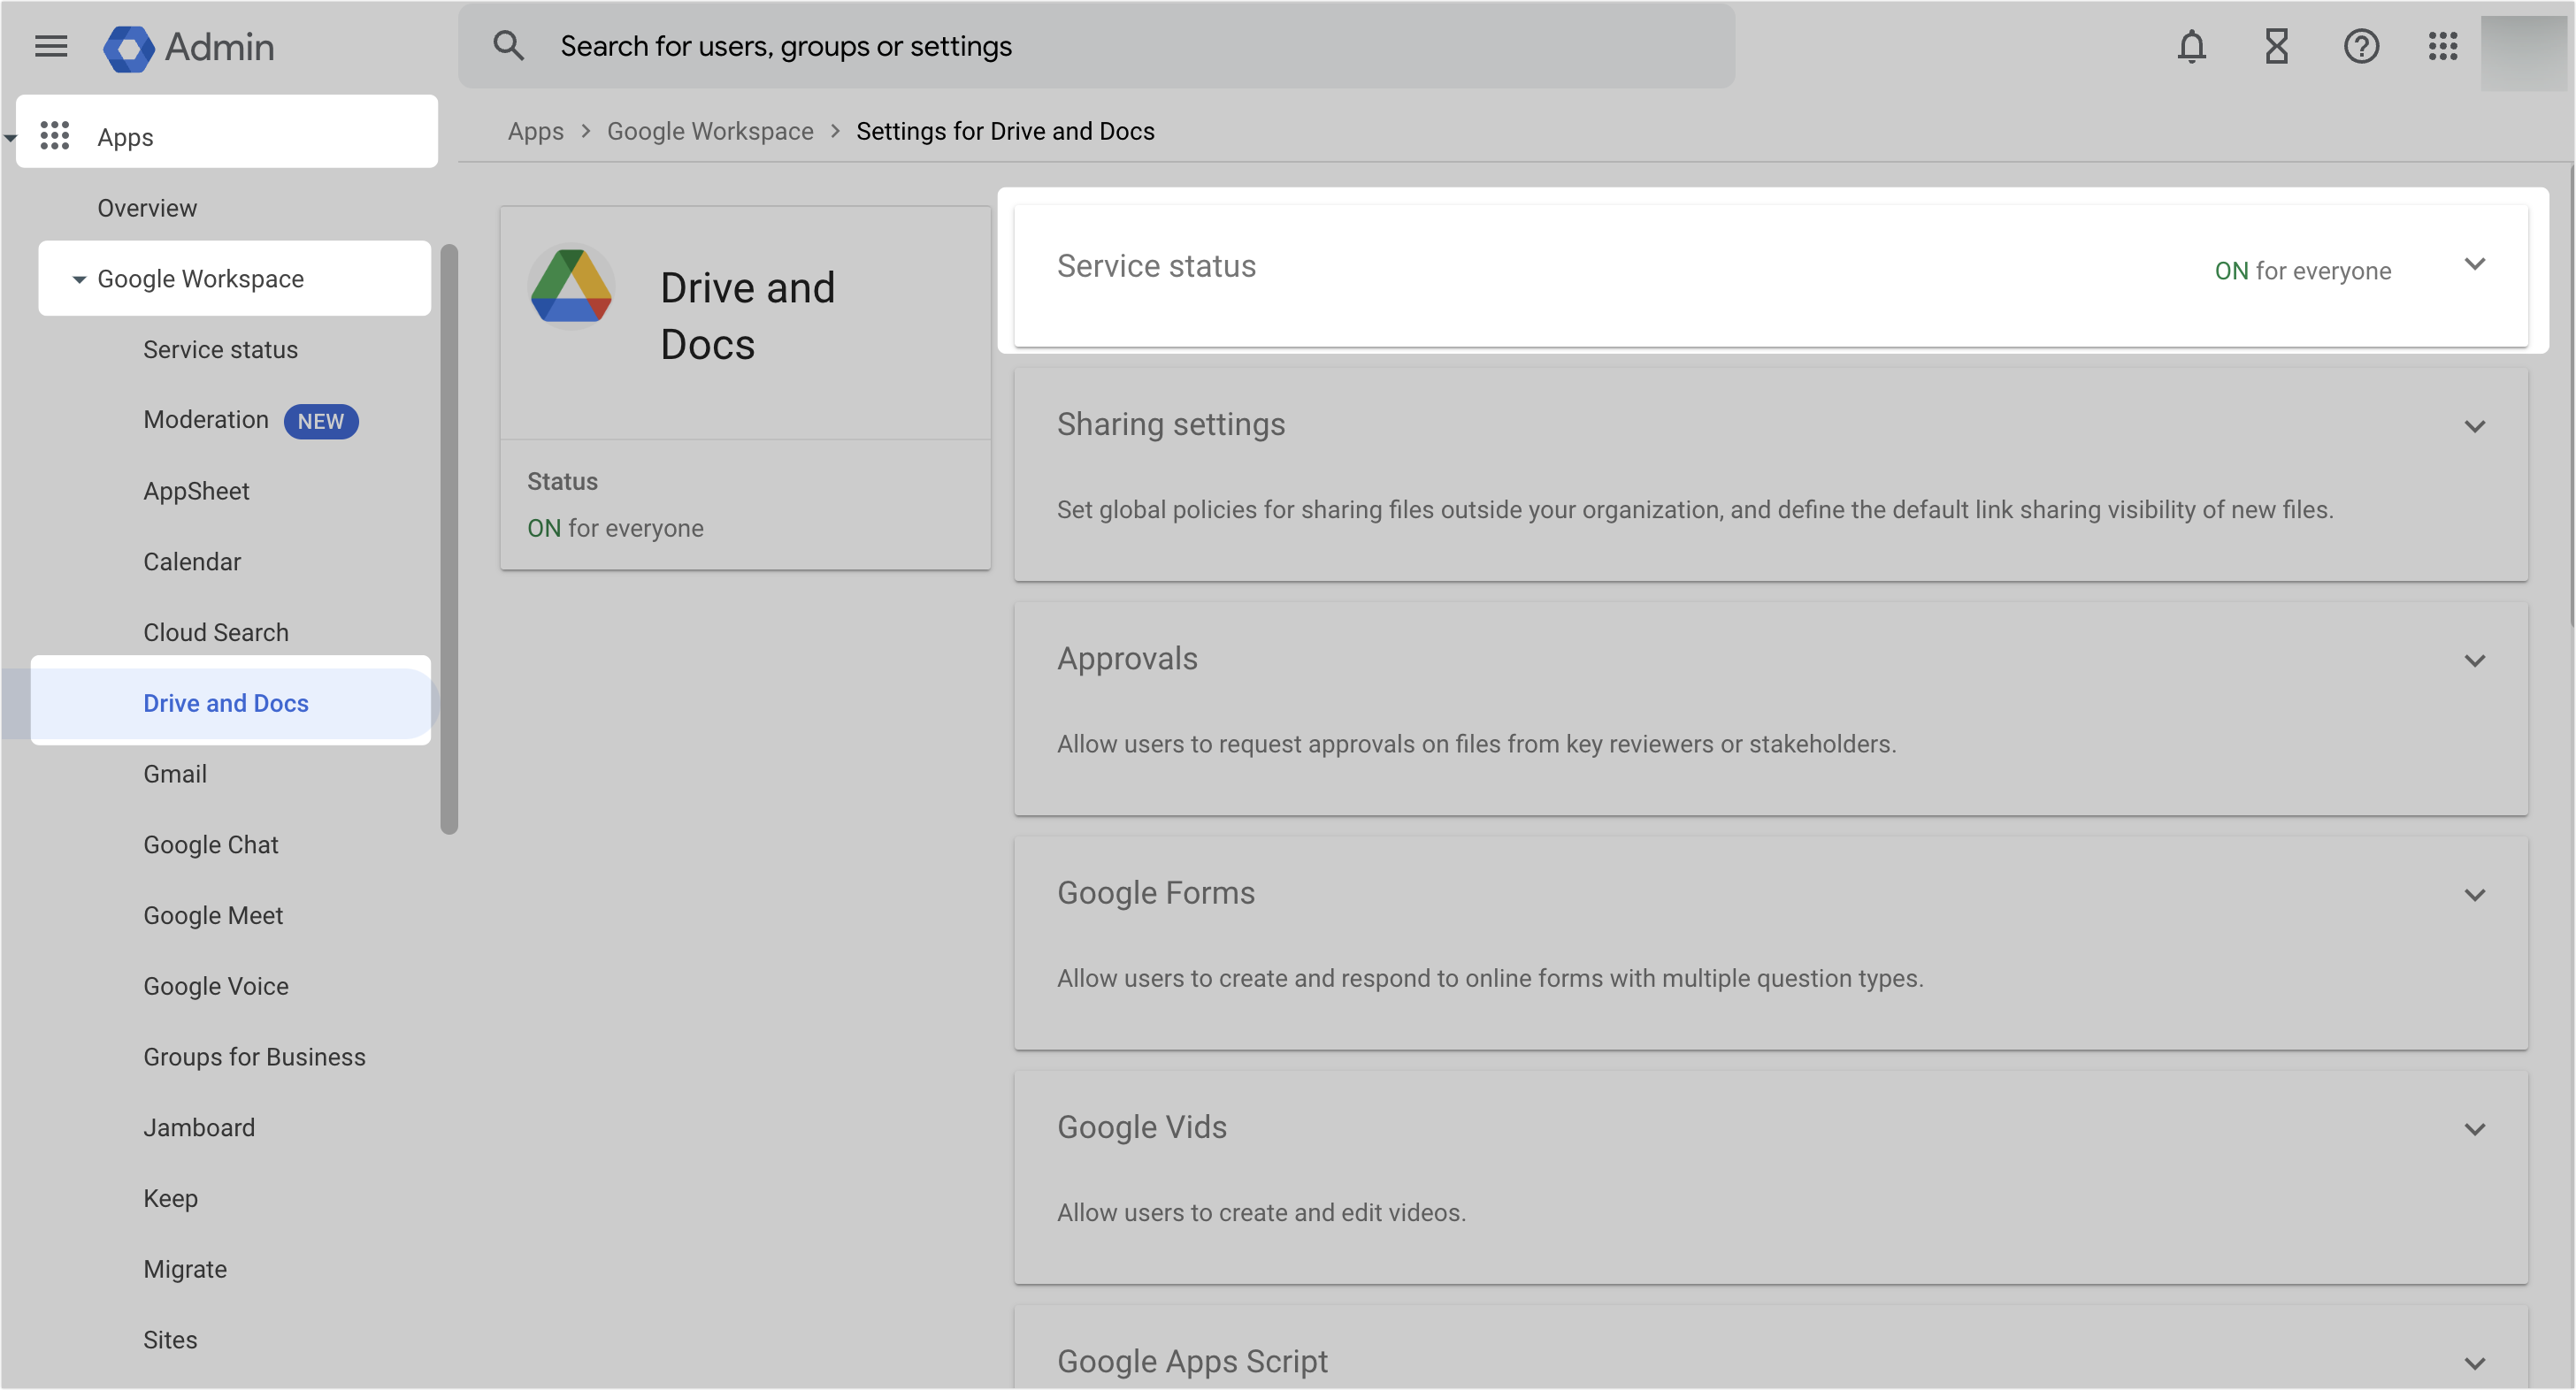2576x1390 pixels.
Task: Open the main navigation hamburger menu
Action: [51, 46]
